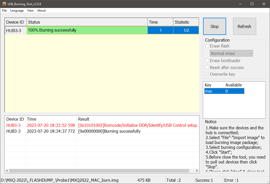
Task: Maximize the application window
Action: (x=252, y=4)
